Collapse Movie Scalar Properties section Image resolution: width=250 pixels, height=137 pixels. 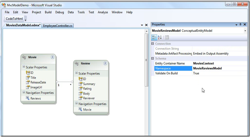click(24, 67)
